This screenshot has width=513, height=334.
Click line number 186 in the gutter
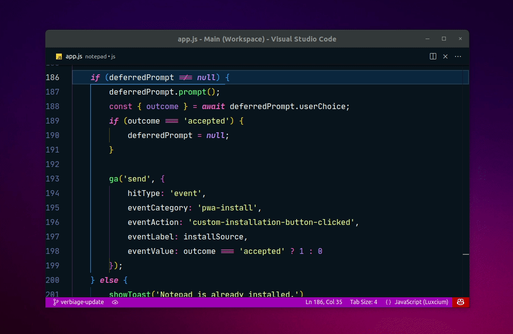[x=53, y=77]
